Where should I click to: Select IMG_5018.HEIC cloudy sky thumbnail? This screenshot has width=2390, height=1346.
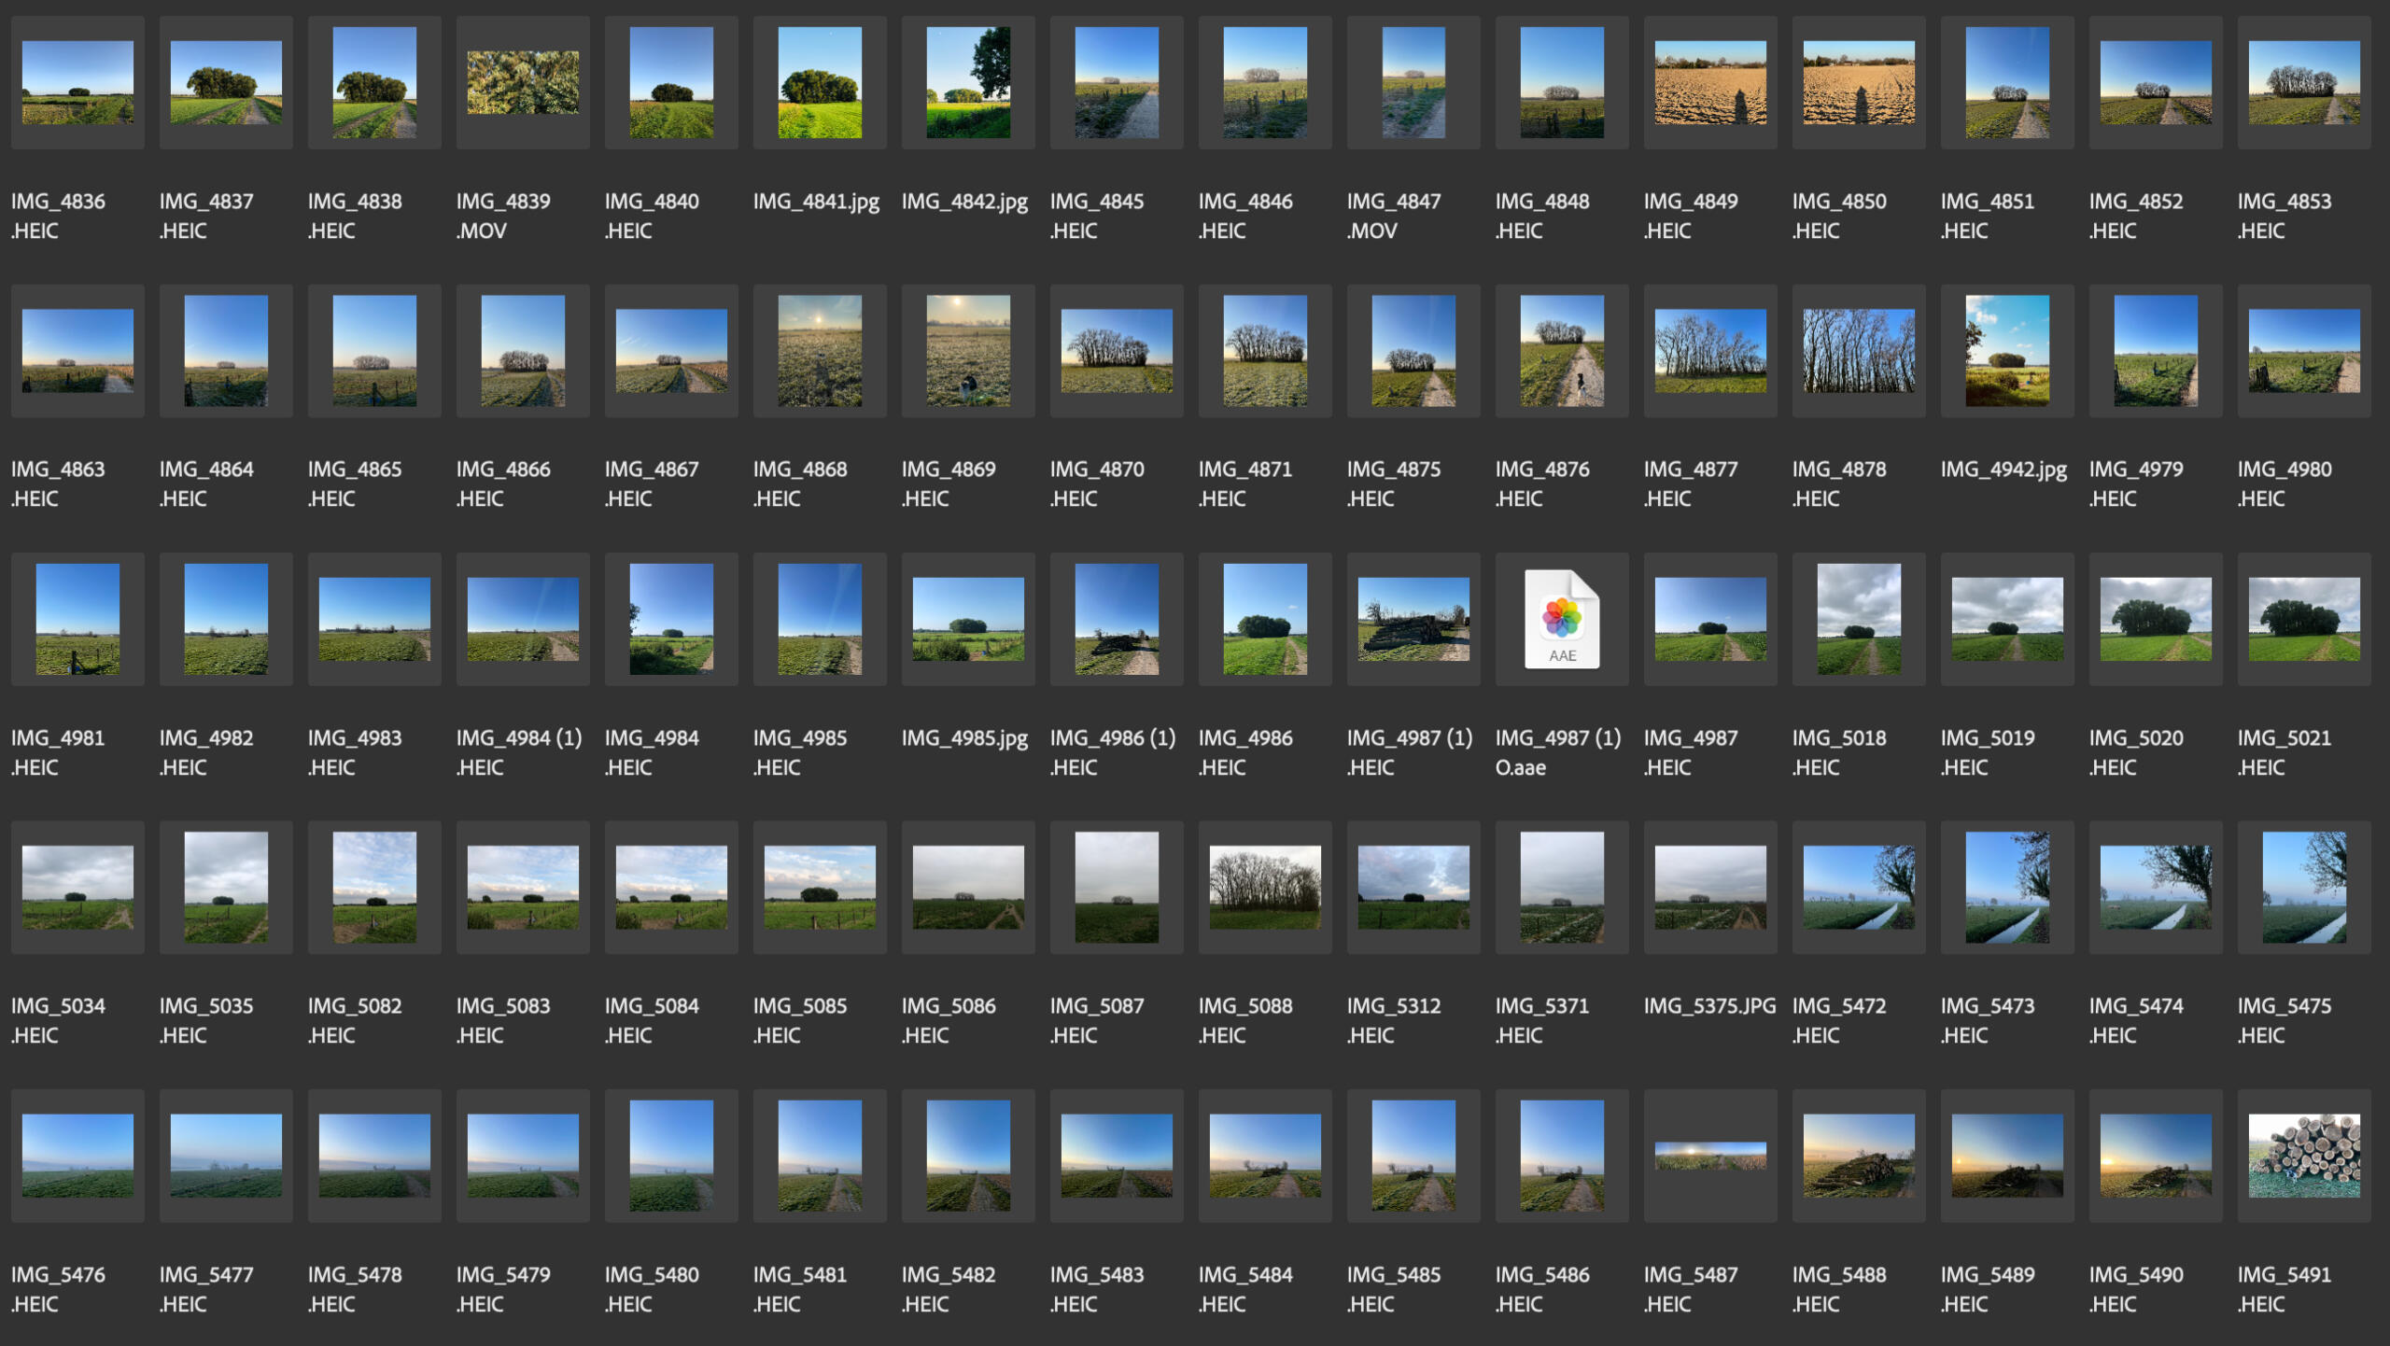click(x=1858, y=619)
